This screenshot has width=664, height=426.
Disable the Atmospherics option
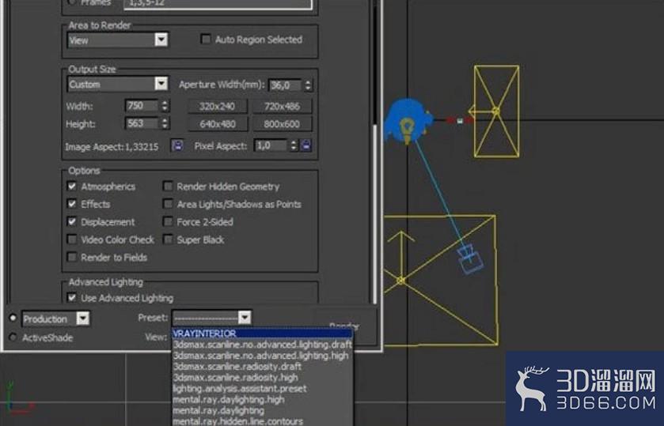tap(72, 187)
